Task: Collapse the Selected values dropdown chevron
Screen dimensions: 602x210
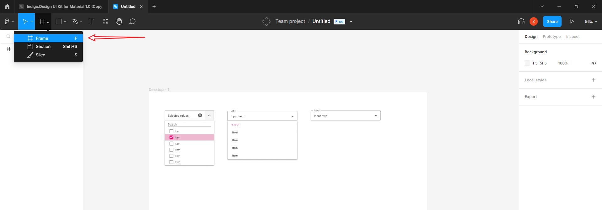Action: 209,115
